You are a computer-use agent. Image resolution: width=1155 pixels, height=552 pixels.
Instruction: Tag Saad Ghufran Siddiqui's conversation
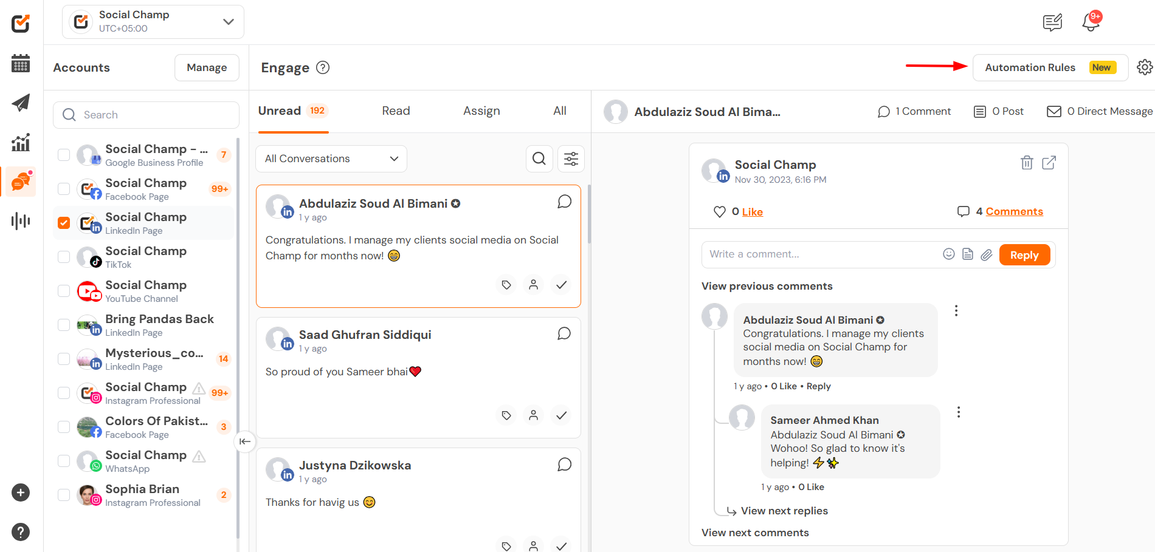pyautogui.click(x=506, y=415)
